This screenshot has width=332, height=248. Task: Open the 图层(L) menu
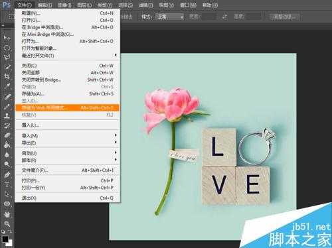pos(84,5)
